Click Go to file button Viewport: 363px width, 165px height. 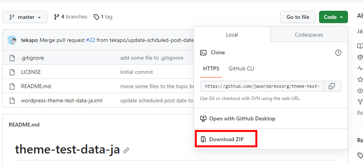(x=298, y=17)
